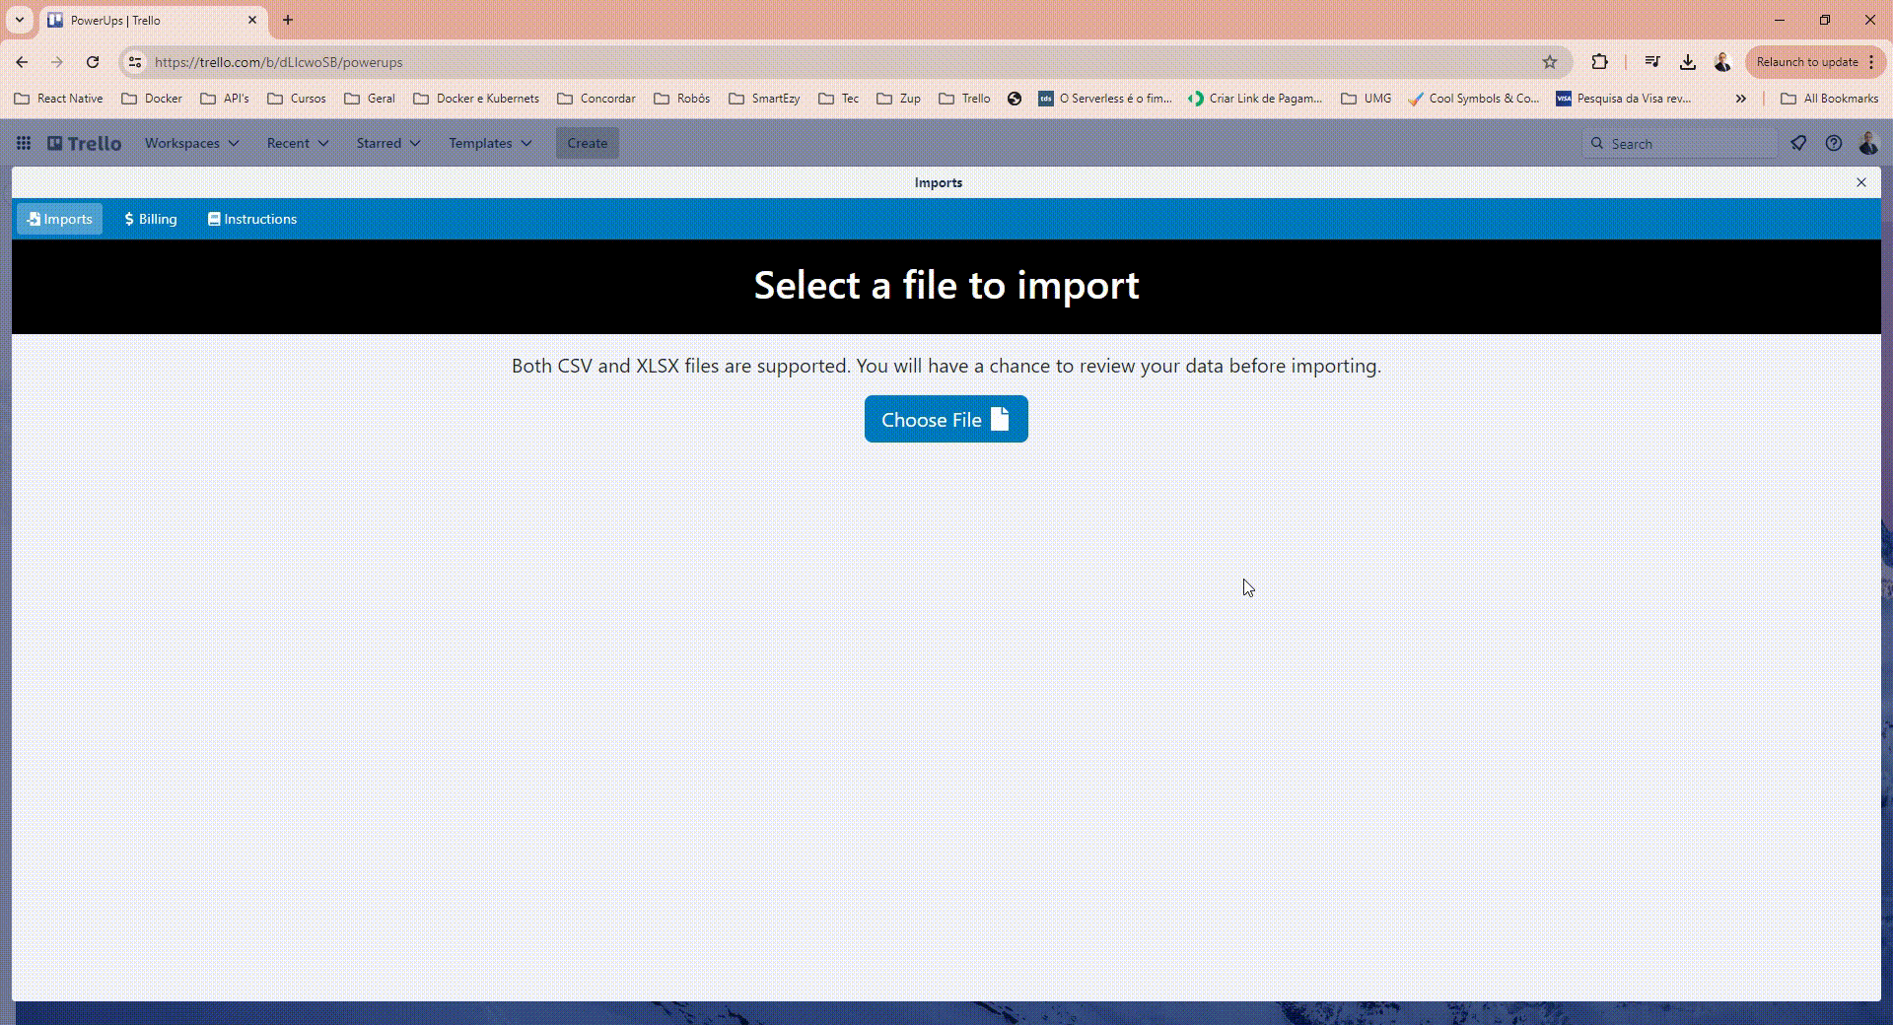Open the browser downloads panel

[1687, 61]
